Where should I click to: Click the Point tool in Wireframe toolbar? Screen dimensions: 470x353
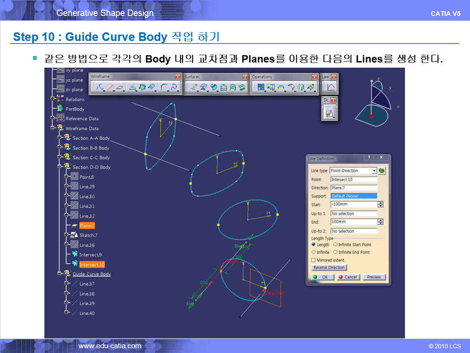point(100,88)
